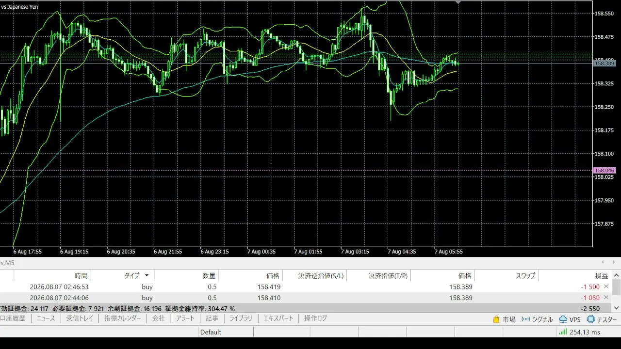Launch the テスター (Strategy Tester) icon
The image size is (621, 349).
coord(591,319)
